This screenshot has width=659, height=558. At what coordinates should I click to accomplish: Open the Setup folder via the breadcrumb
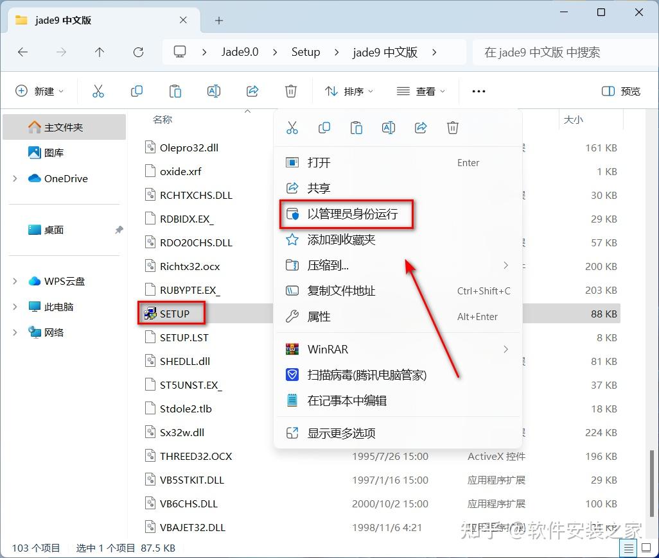306,52
